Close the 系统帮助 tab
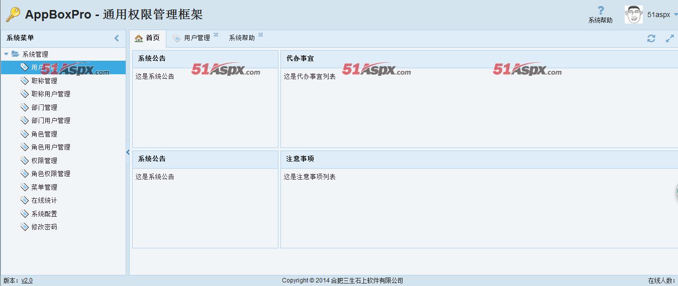678x286 pixels. coord(260,35)
